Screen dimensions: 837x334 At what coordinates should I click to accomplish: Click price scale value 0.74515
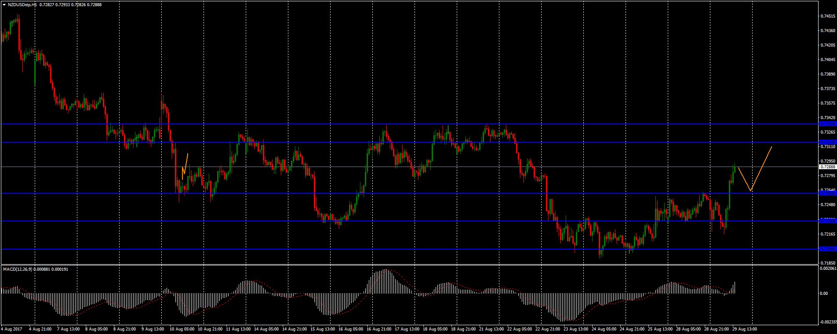pos(828,16)
